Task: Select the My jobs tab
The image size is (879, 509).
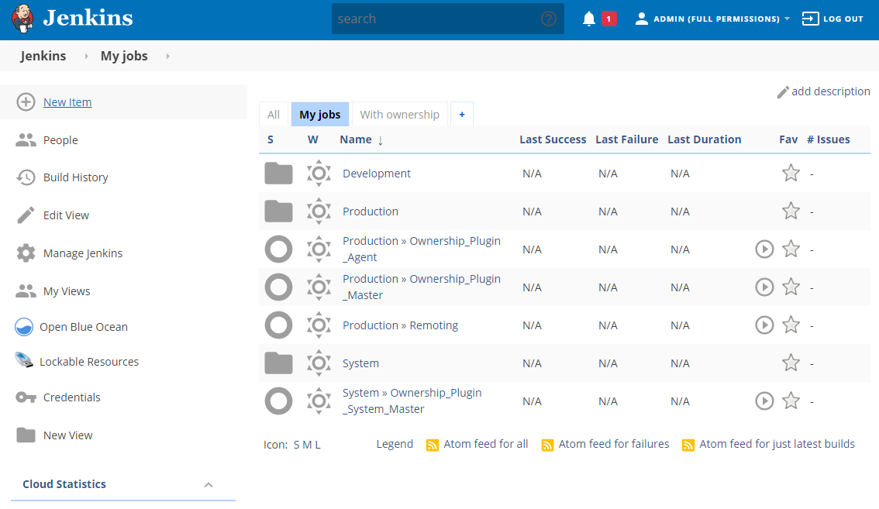Action: pyautogui.click(x=320, y=115)
